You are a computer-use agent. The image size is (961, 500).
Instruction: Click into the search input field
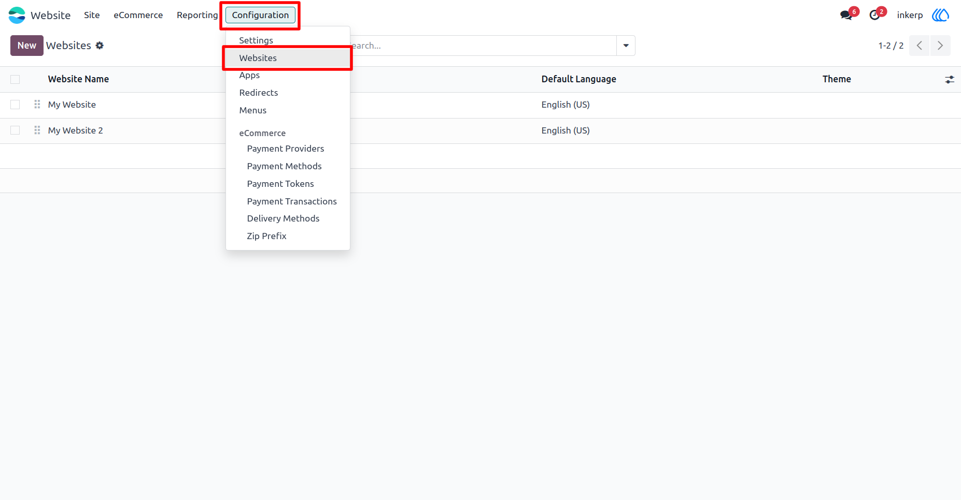pos(482,46)
